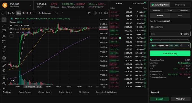192x103 pixels.
Task: Lock all drawings with the padlock-pencil icon
Action: pyautogui.click(x=4, y=83)
